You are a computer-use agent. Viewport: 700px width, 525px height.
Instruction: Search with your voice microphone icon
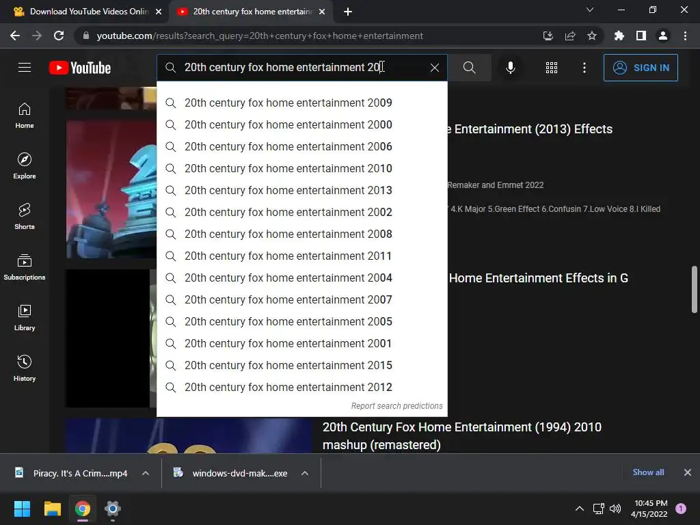click(x=510, y=68)
